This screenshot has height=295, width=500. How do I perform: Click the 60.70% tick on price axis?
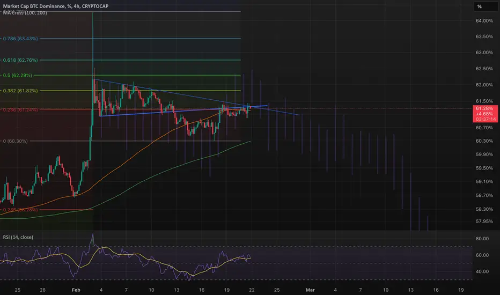tap(484, 128)
